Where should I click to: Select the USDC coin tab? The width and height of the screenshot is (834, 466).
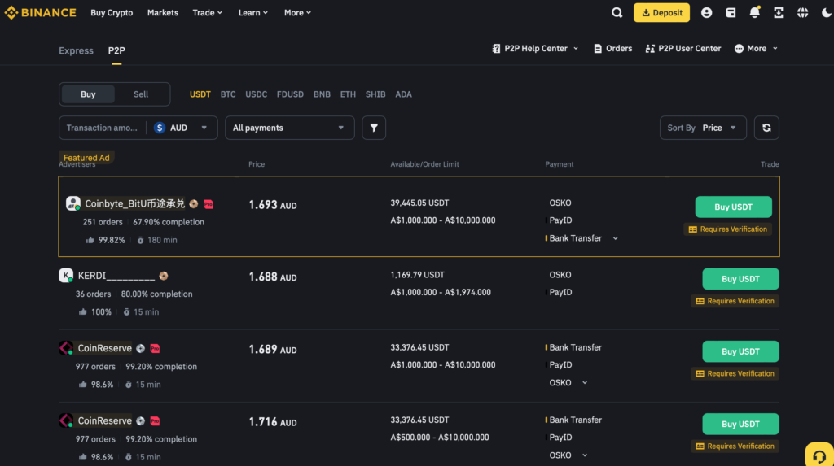point(256,94)
